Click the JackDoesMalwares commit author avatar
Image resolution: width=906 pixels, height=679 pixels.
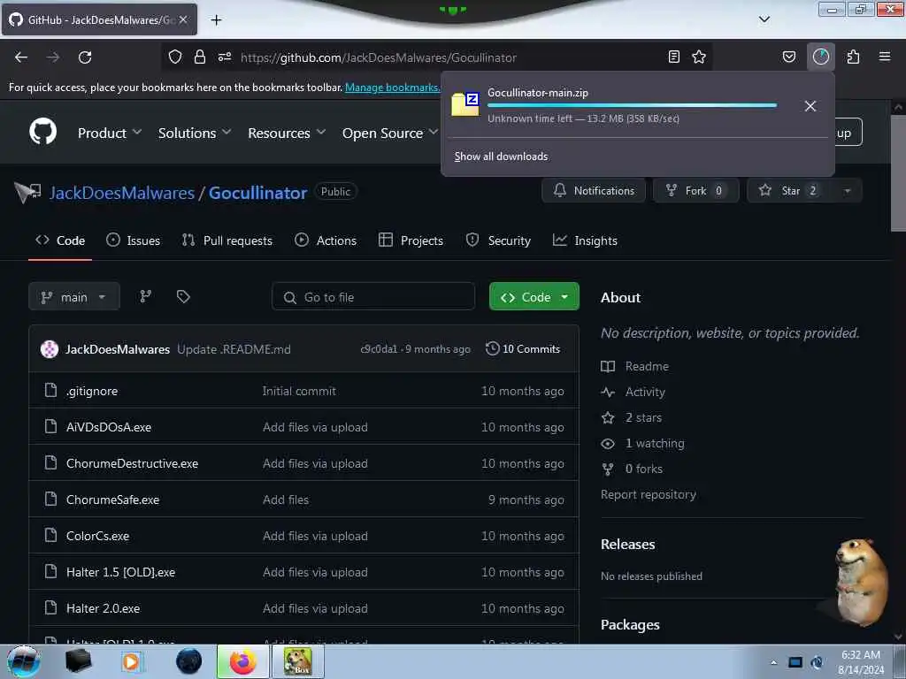coord(50,349)
